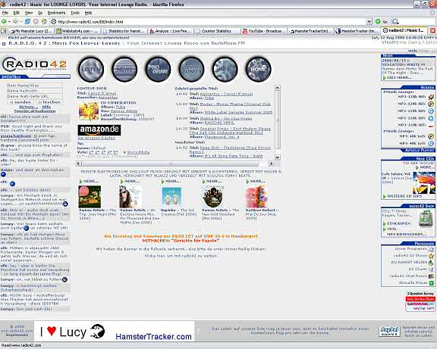Screen dimensions: 437x349
Task: Open the Tube album cover thumbnail
Action: click(x=88, y=111)
